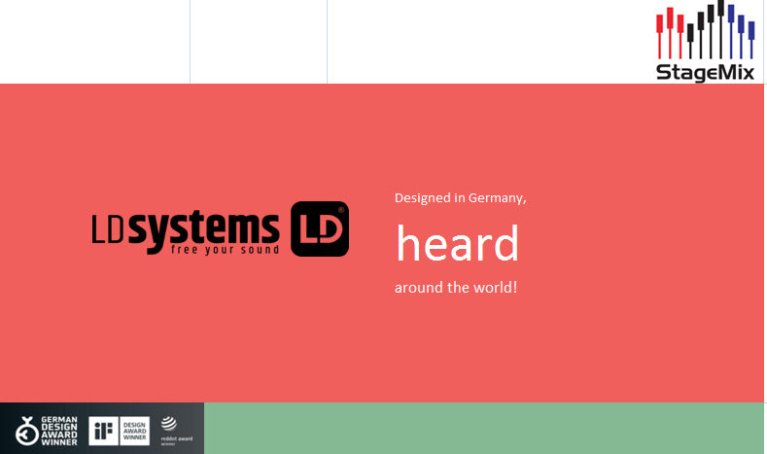Click the empty top-left white header cell
The width and height of the screenshot is (767, 454).
(x=94, y=41)
